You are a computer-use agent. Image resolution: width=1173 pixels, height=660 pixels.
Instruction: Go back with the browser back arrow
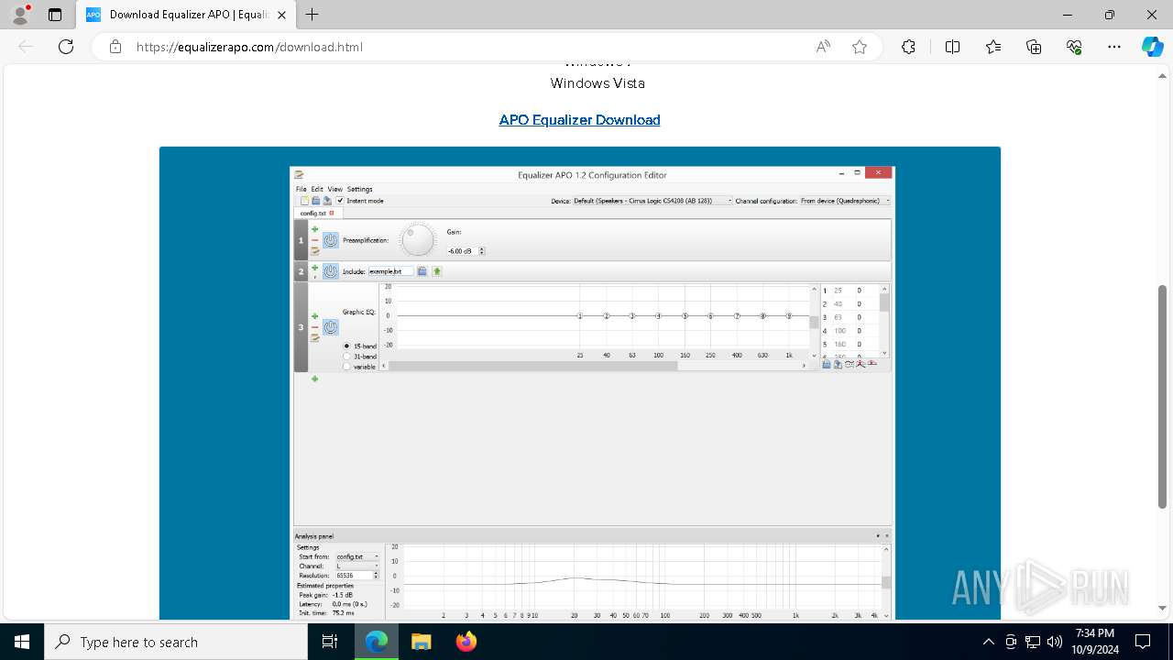pos(26,47)
